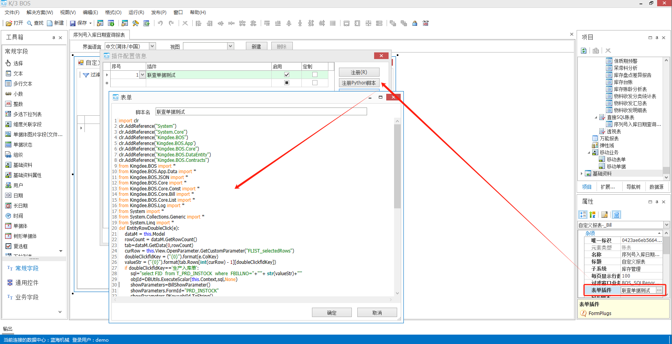Open the Save dropdown arrow in toolbar

(x=90, y=23)
